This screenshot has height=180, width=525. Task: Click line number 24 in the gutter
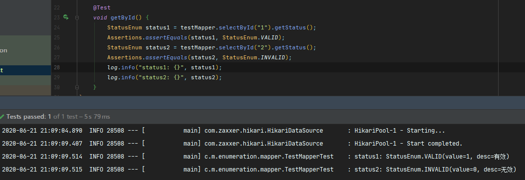point(56,27)
